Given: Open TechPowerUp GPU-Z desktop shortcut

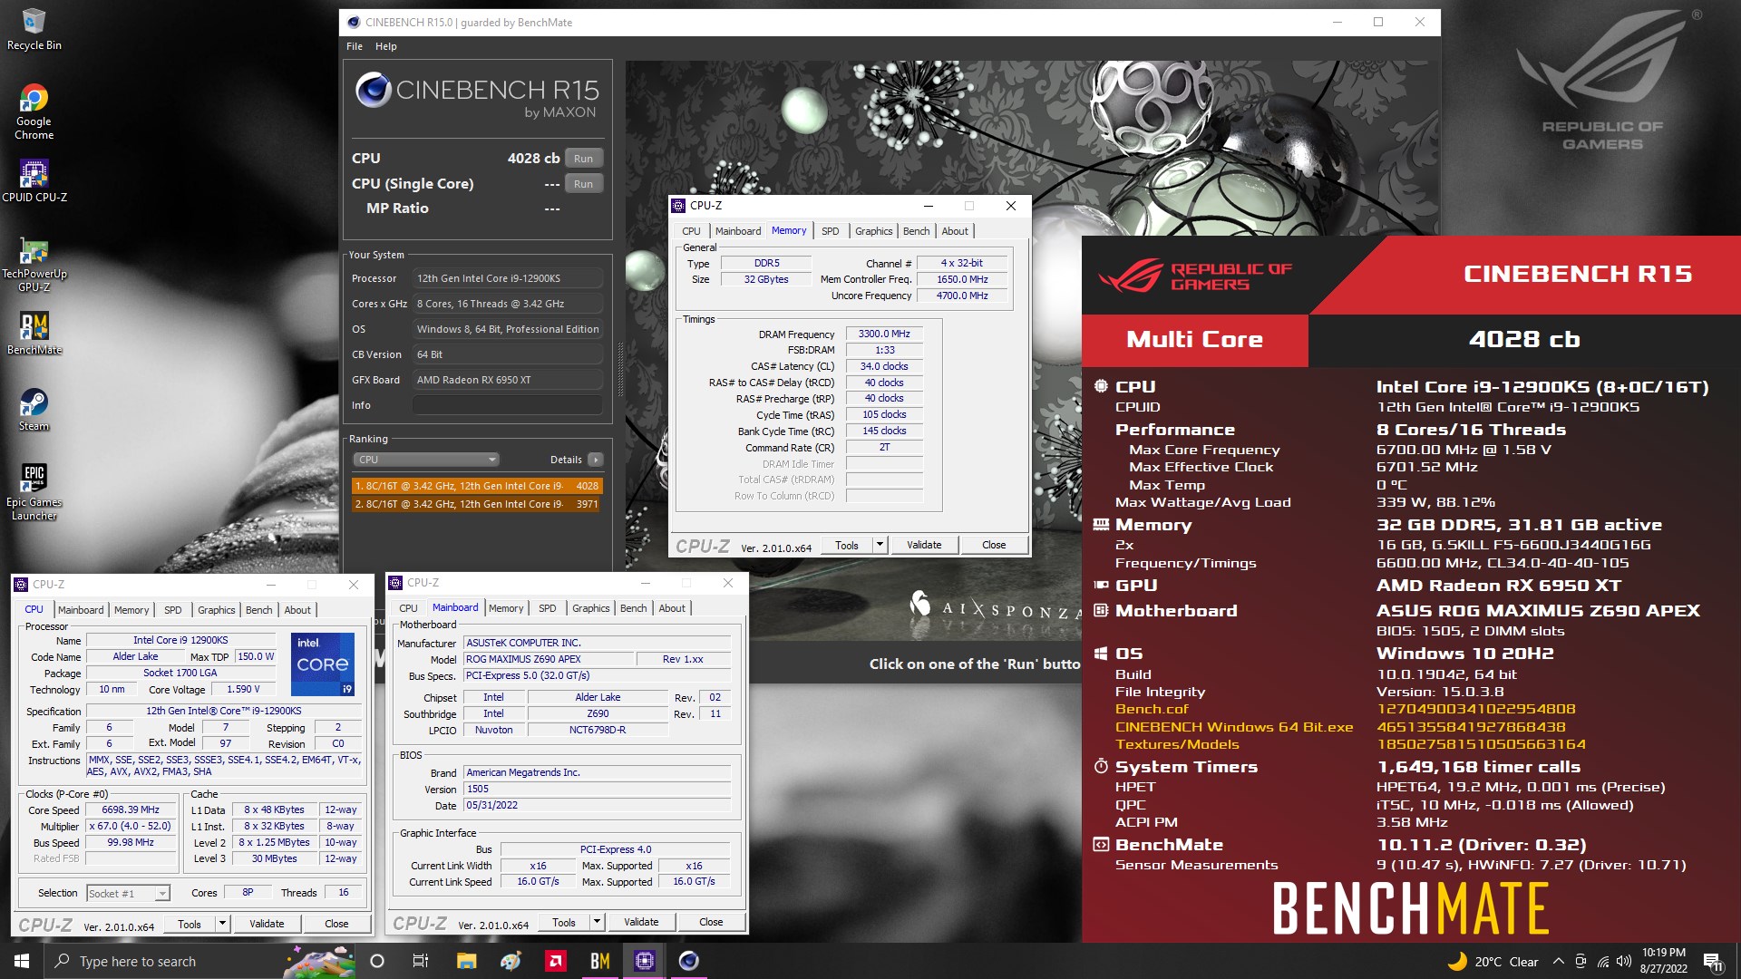Looking at the screenshot, I should click(34, 265).
